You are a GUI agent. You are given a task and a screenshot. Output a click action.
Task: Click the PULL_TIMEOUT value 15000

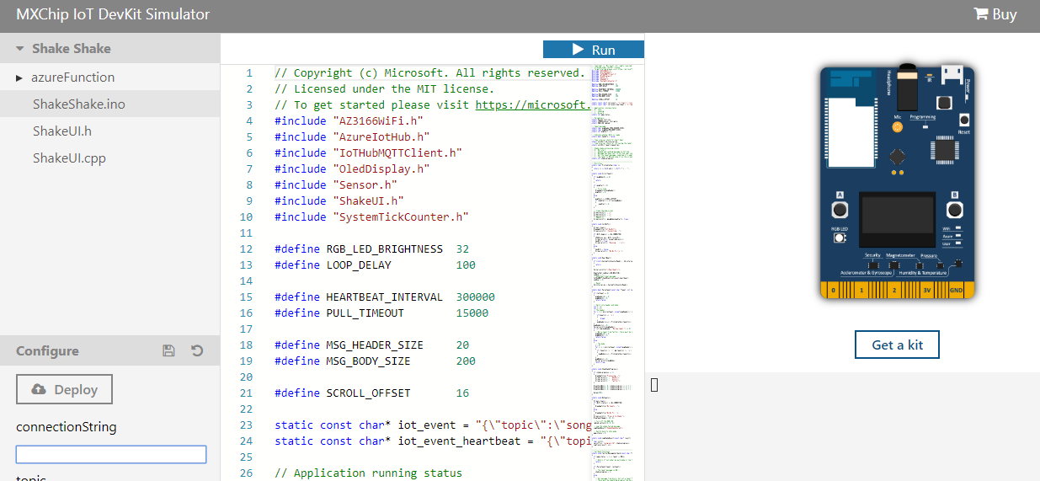point(472,313)
